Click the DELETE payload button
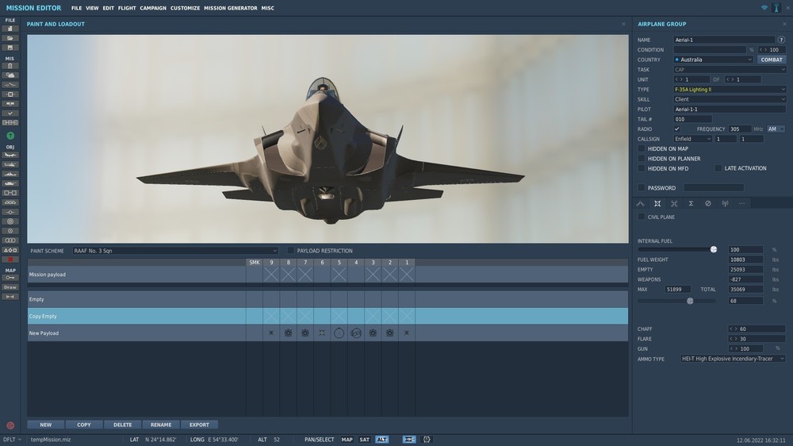Screen dimensions: 793x446 [x=122, y=425]
